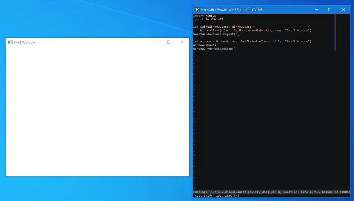Viewport: 354px width, 201px height.
Task: Click 'let SwiftWindowClass: WindowClass =' line
Action: point(224,27)
